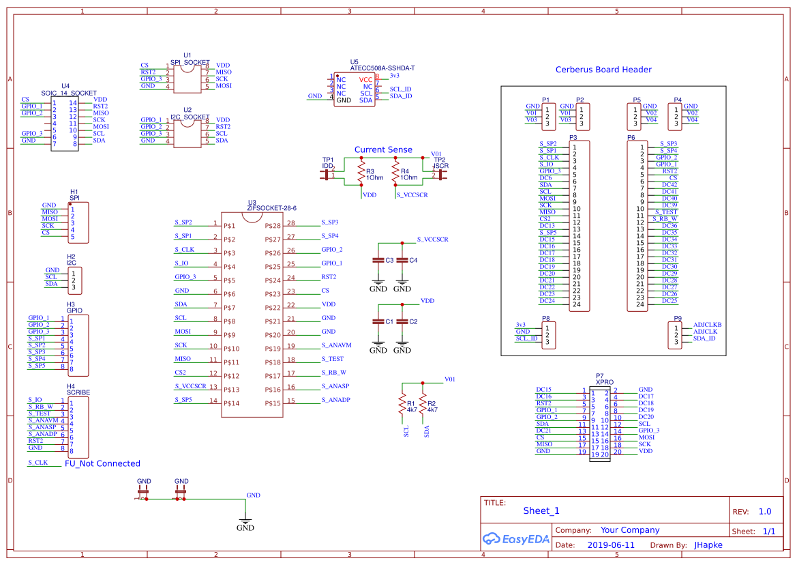Select capacitor C4 symbol
Screen dimensions: 797x565
(x=402, y=260)
